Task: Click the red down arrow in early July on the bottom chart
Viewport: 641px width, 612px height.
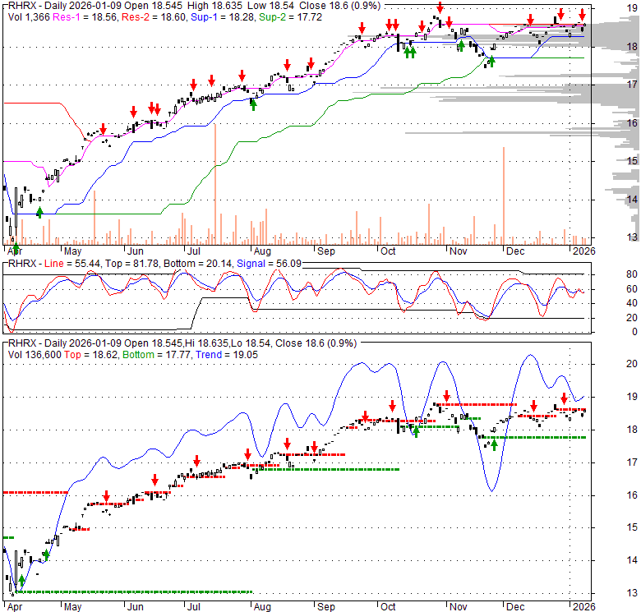Action: [196, 460]
